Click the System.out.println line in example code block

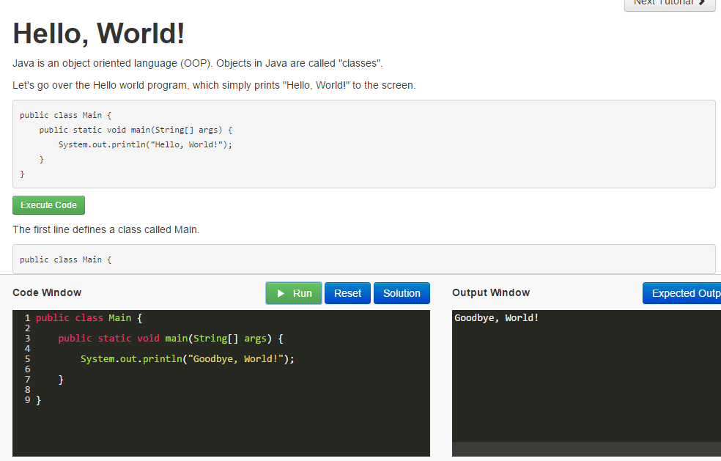[145, 144]
